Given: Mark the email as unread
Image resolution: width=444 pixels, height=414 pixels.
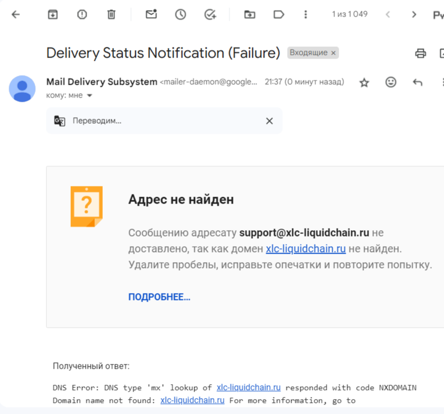Looking at the screenshot, I should 151,15.
